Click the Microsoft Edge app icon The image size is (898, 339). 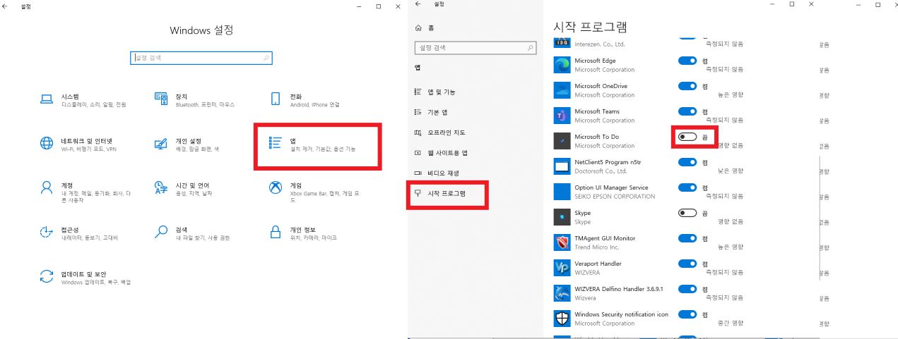(x=562, y=65)
